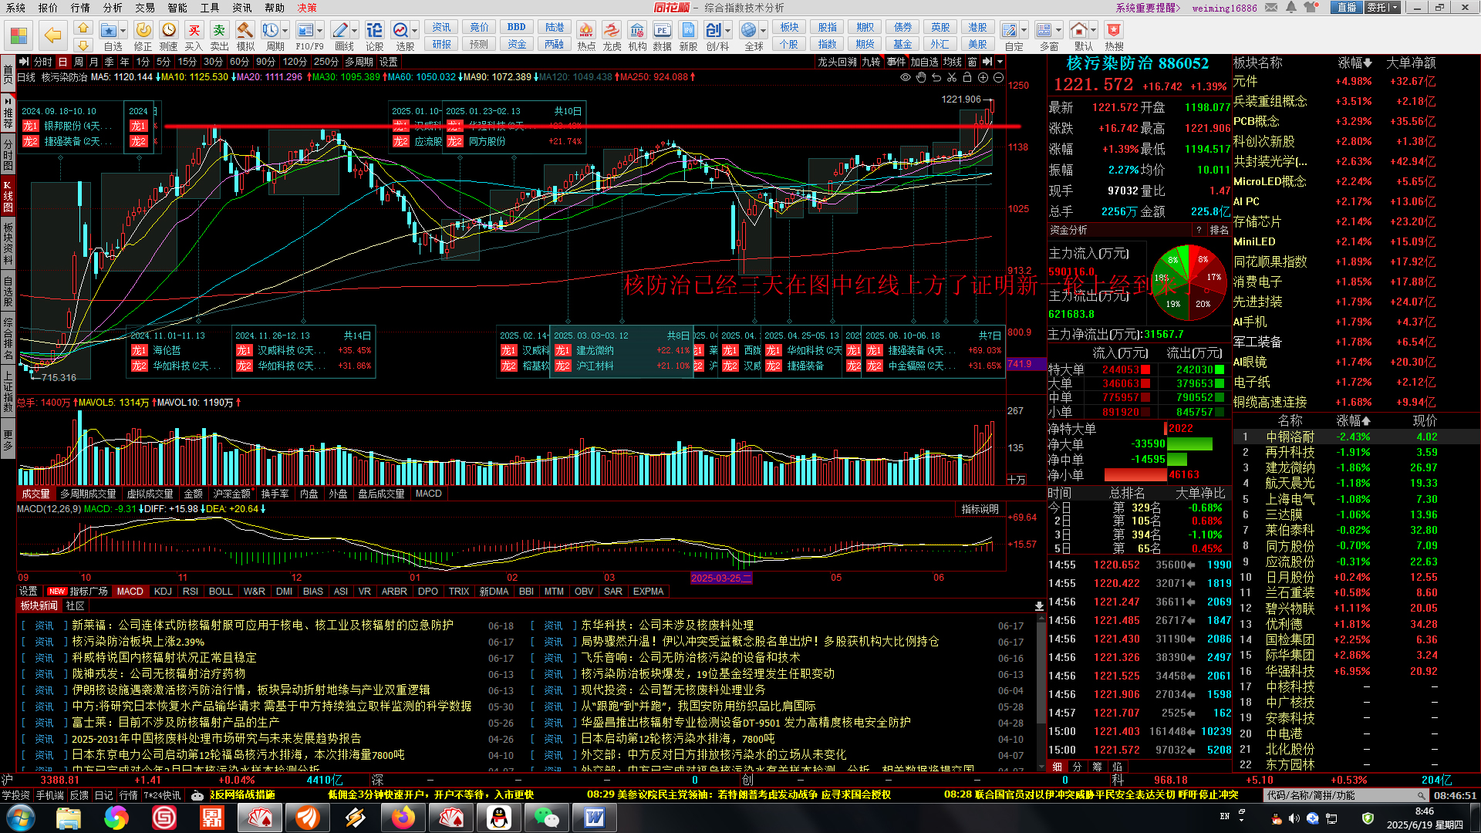Click the yellow back arrow icon
Image resolution: width=1481 pixels, height=833 pixels.
pos(52,35)
